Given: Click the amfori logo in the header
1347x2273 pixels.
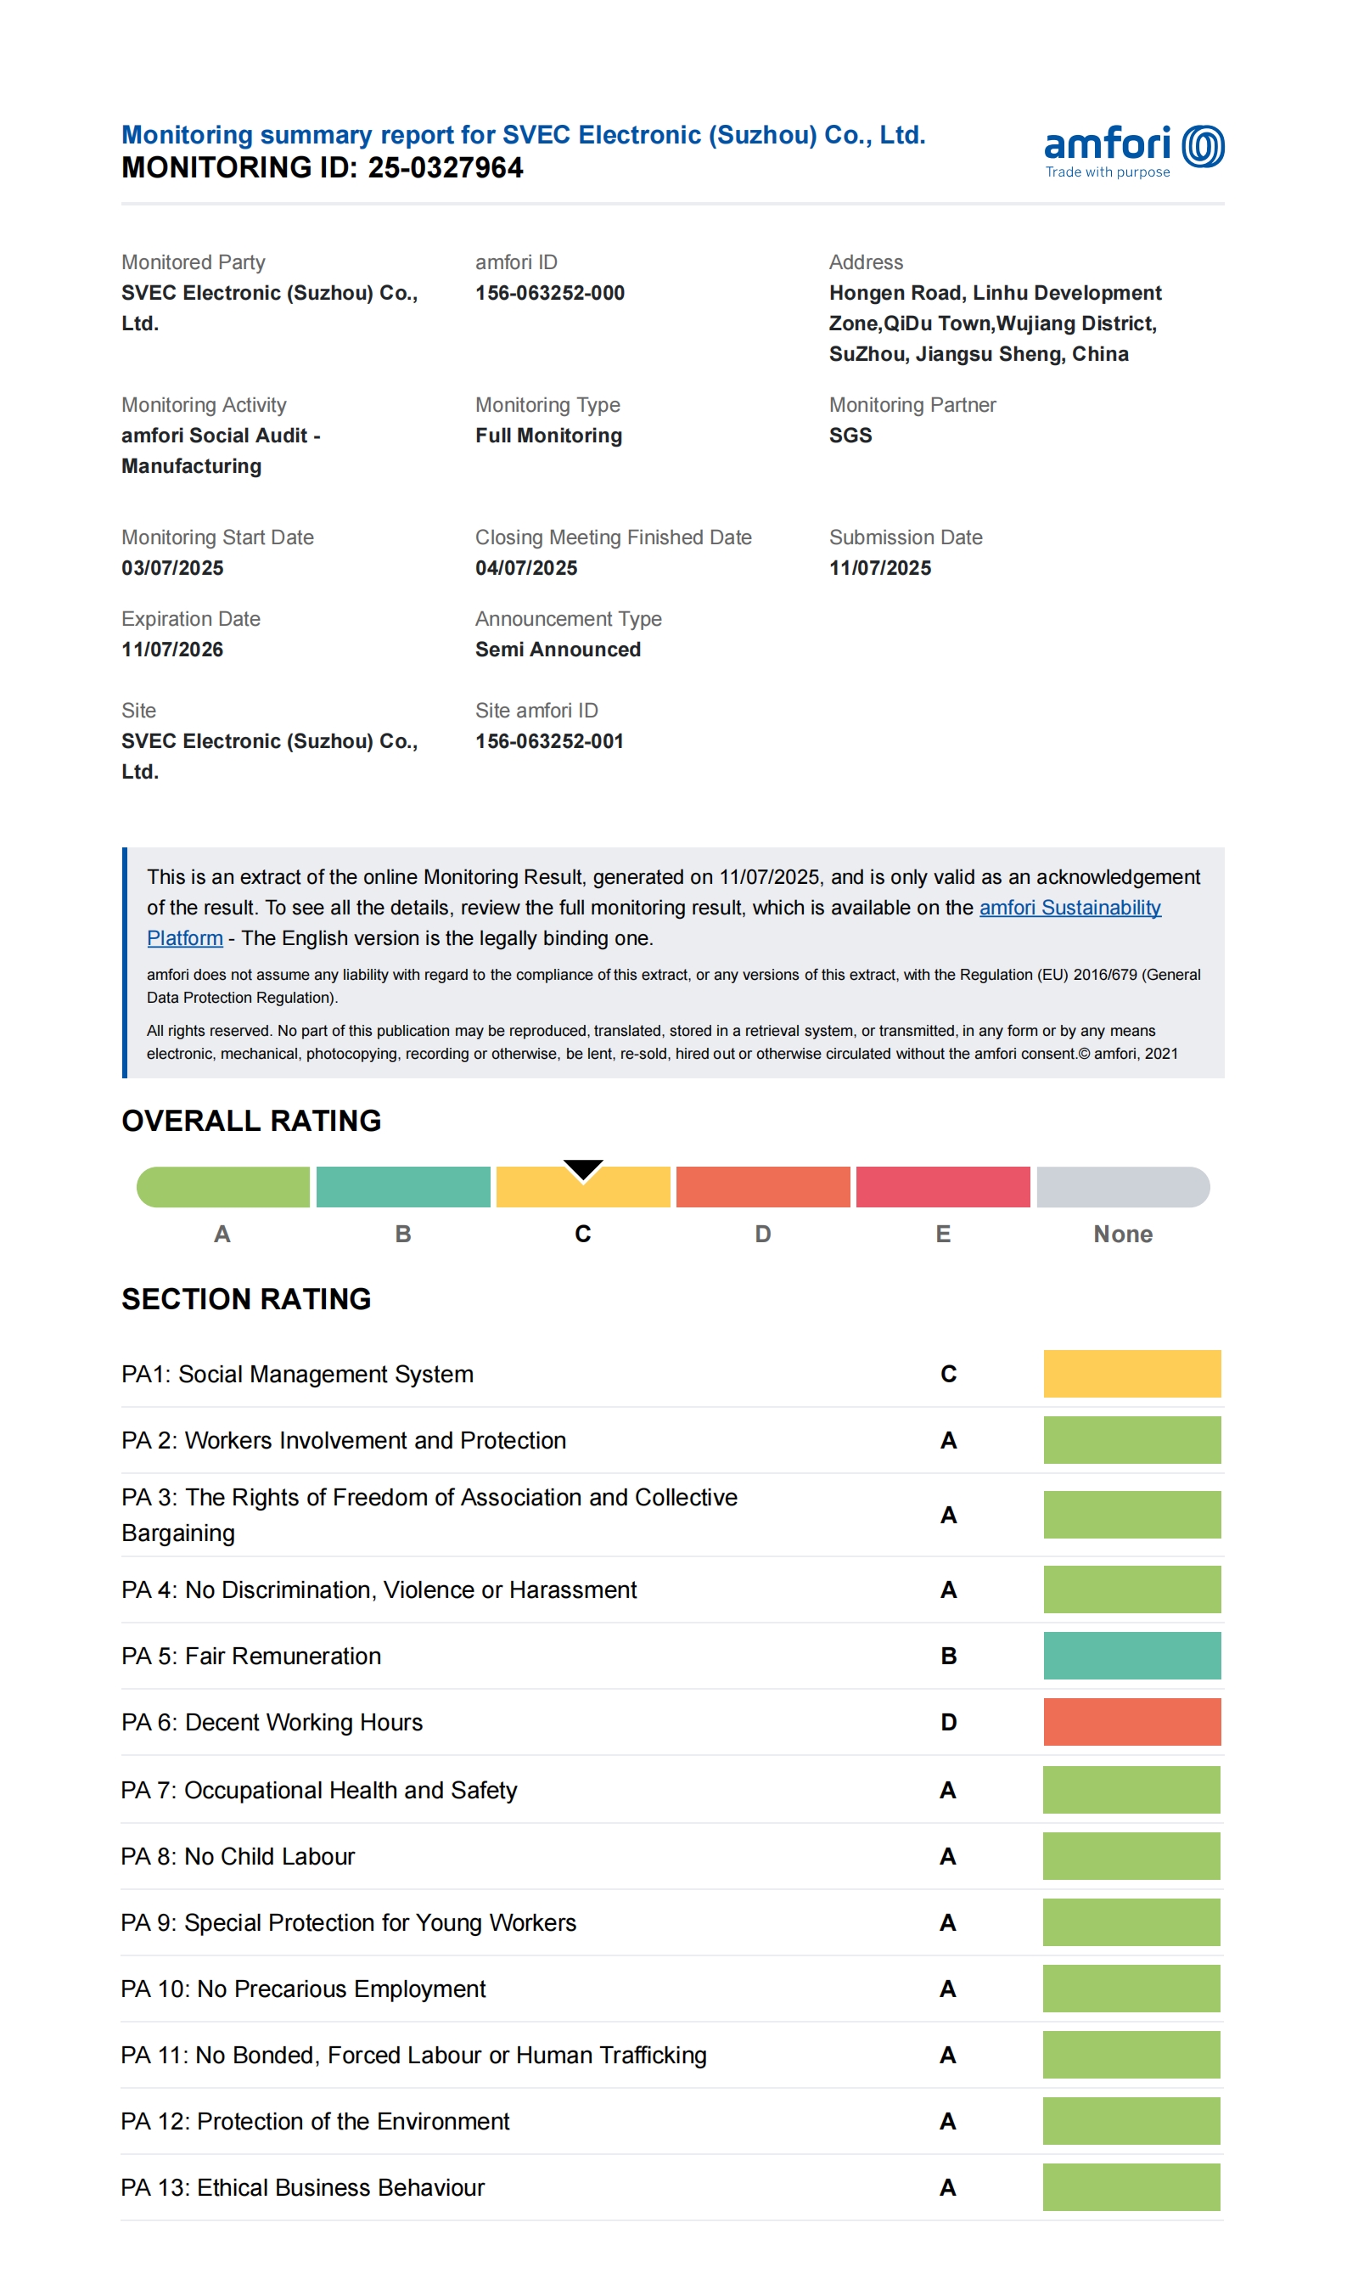Looking at the screenshot, I should [1133, 150].
